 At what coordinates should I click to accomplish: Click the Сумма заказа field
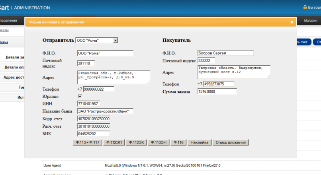[217, 91]
